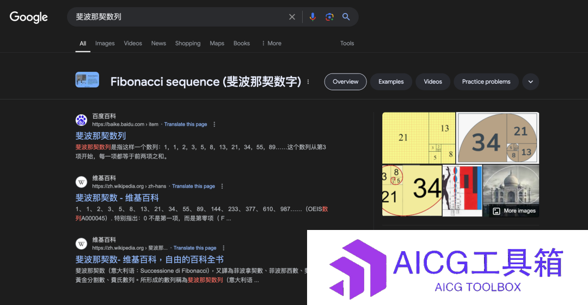Select the Overview chip
Image resolution: width=588 pixels, height=305 pixels.
[345, 82]
